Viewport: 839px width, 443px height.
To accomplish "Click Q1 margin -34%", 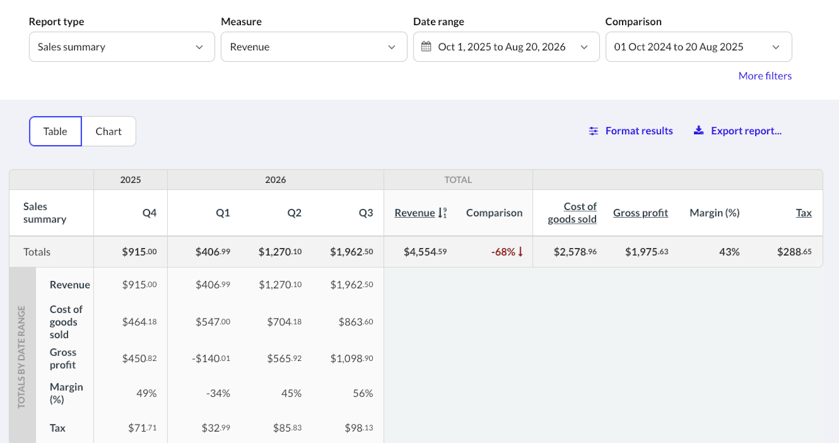I will point(218,393).
